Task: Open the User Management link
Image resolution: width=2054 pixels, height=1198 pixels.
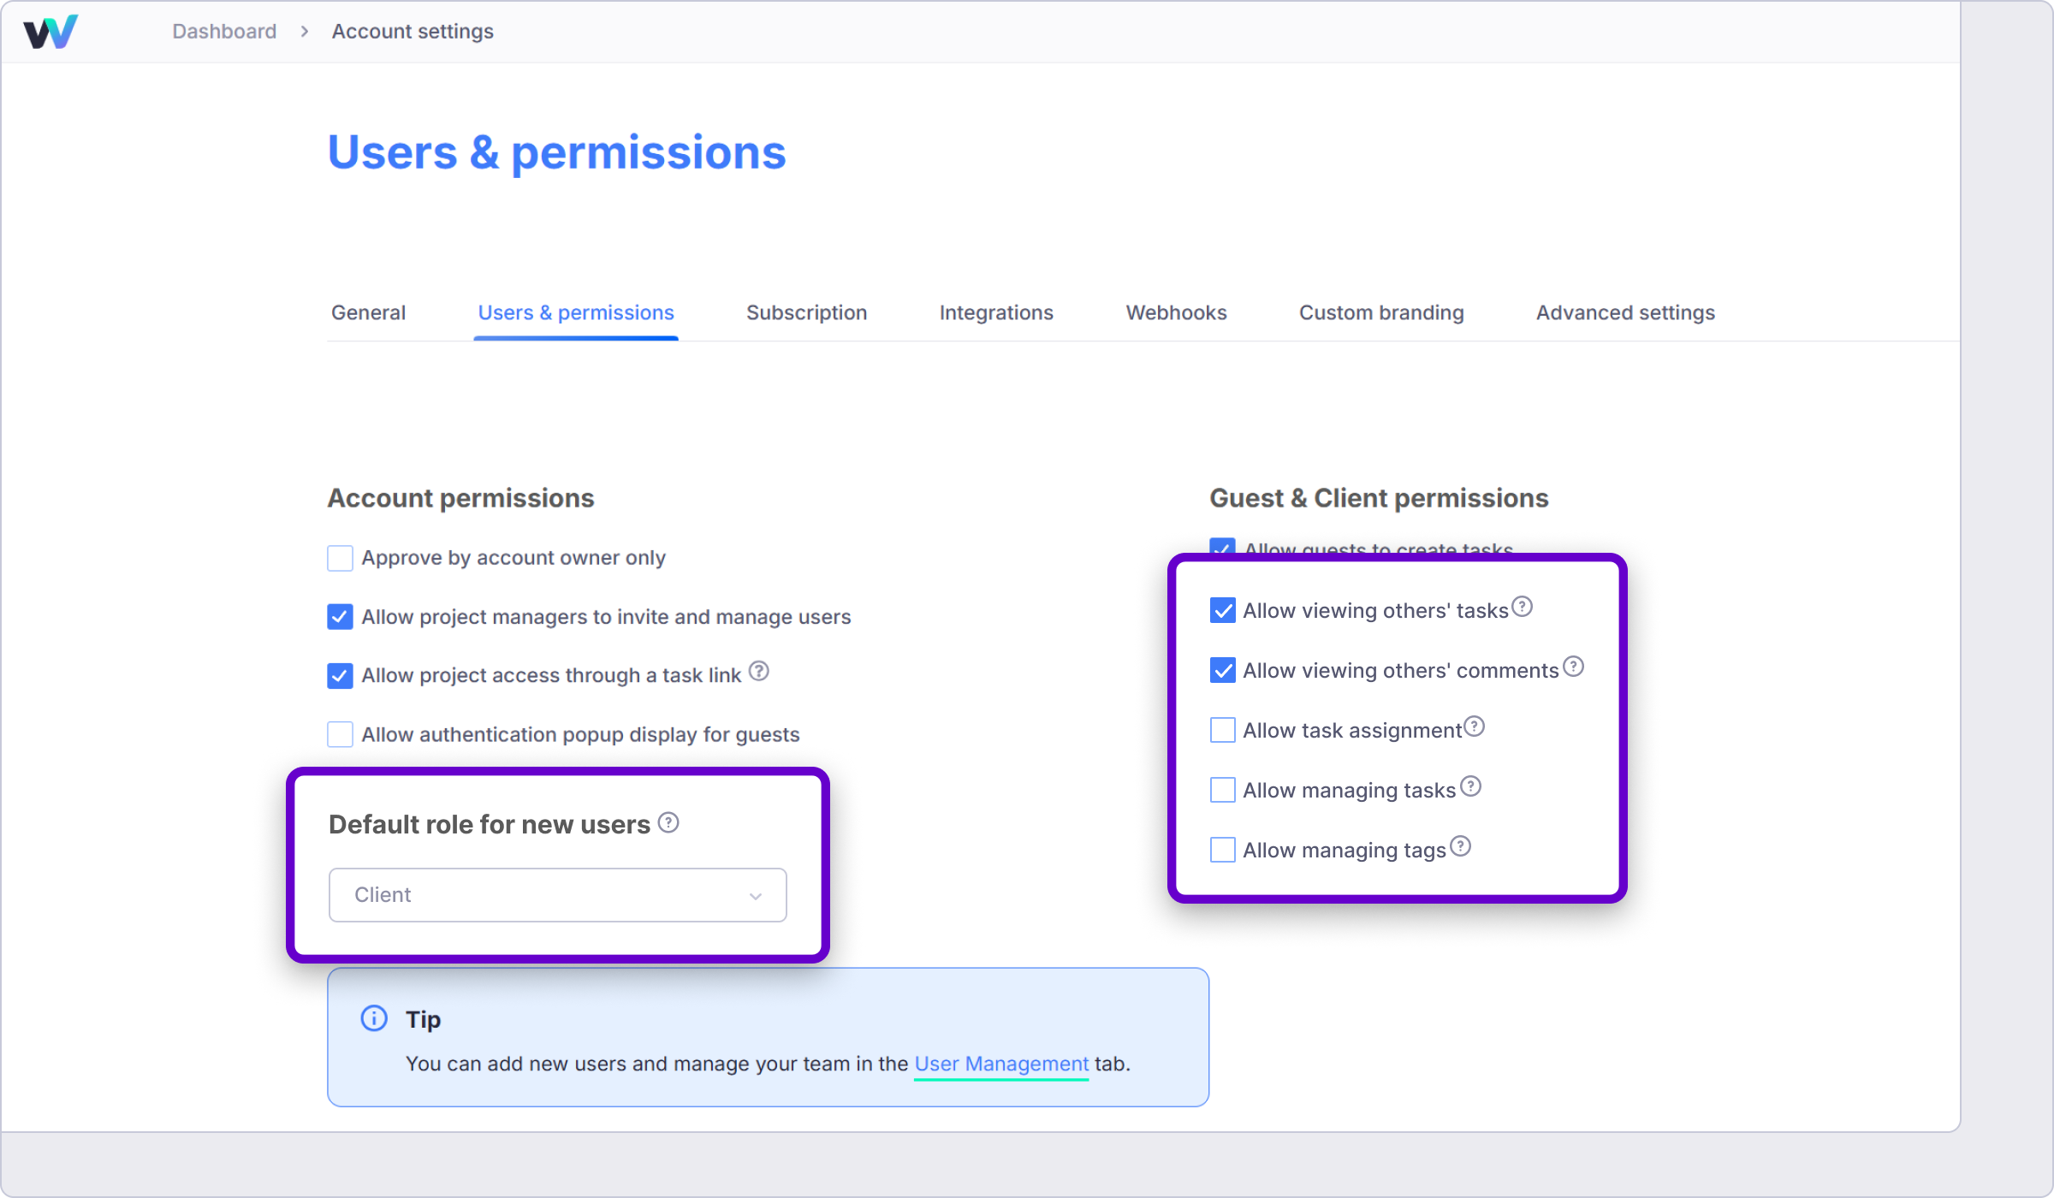Action: coord(1001,1064)
